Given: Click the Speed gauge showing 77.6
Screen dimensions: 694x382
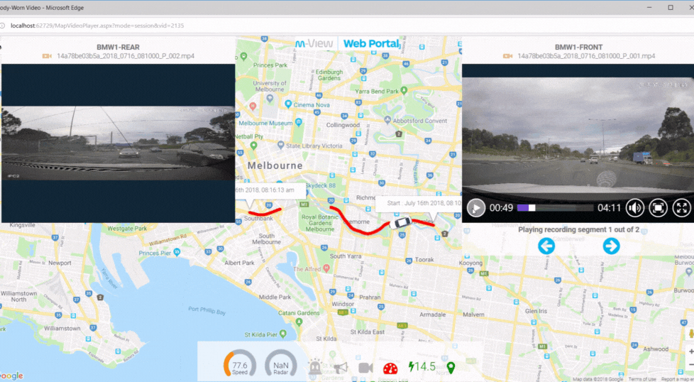Looking at the screenshot, I should tap(240, 365).
